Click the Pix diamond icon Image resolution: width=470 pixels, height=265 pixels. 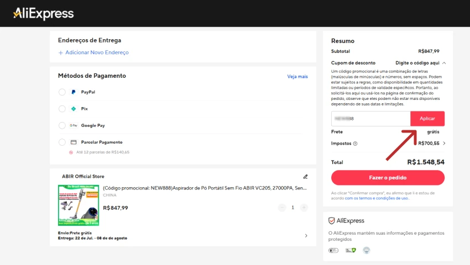74,109
